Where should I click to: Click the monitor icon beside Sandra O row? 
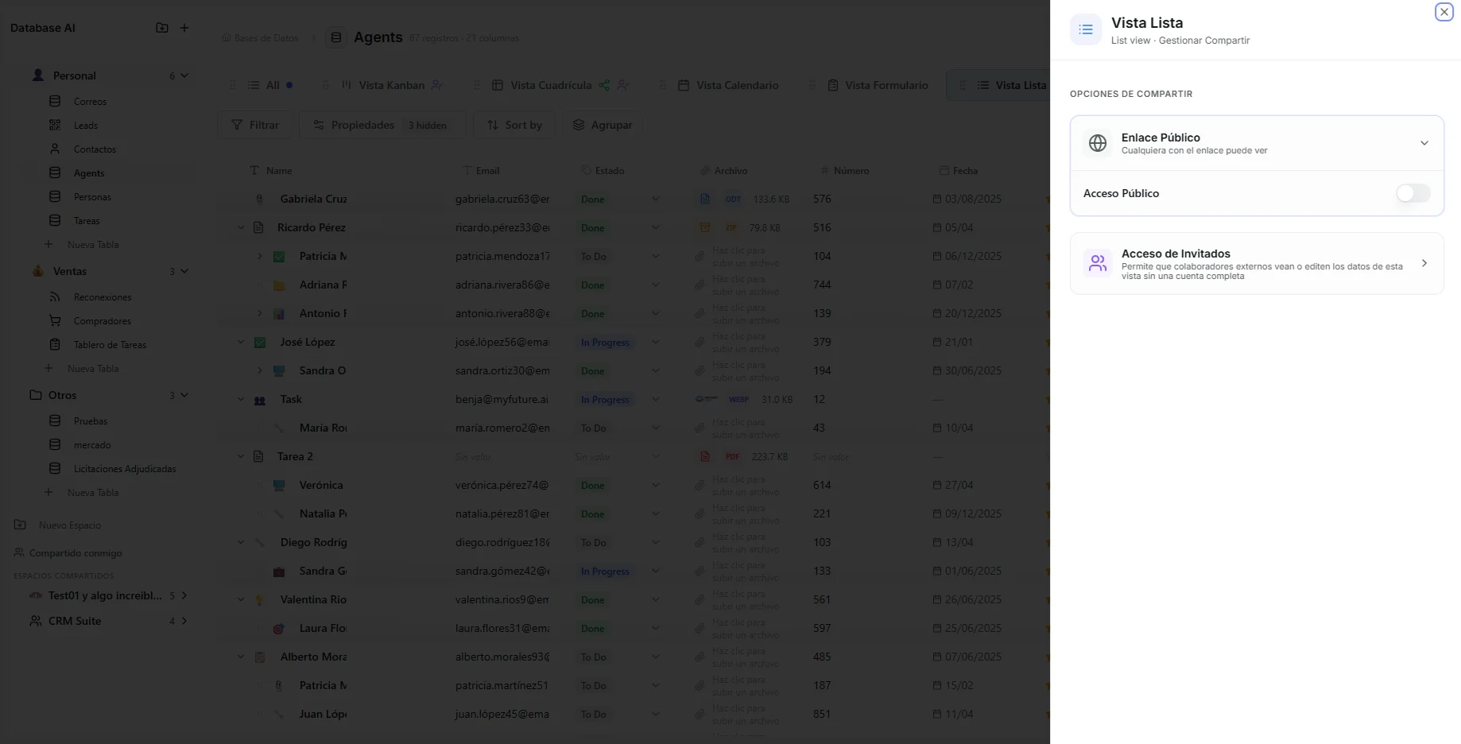pyautogui.click(x=279, y=371)
